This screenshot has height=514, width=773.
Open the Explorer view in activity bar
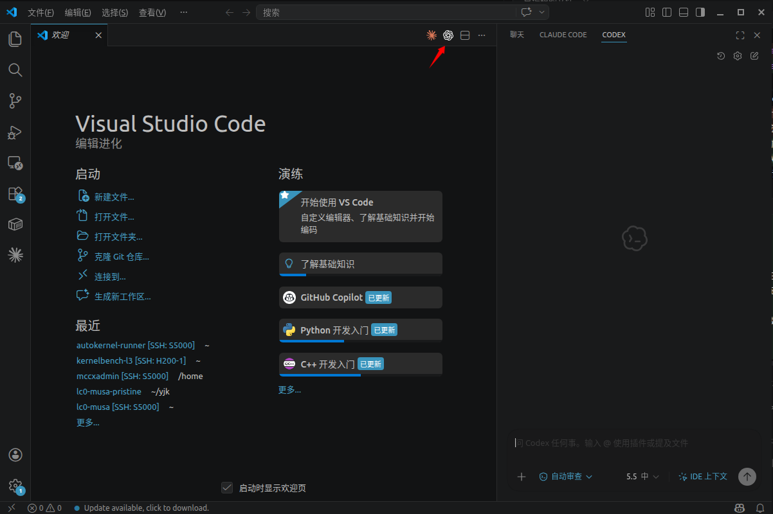15,39
